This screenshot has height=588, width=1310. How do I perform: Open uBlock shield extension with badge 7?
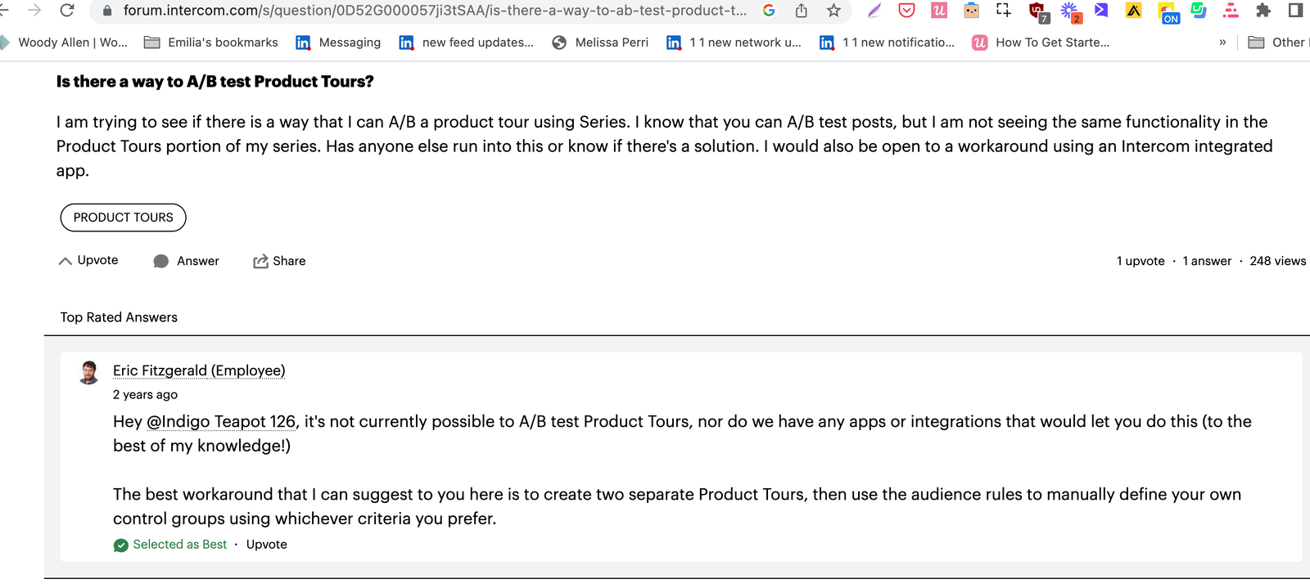[1038, 11]
